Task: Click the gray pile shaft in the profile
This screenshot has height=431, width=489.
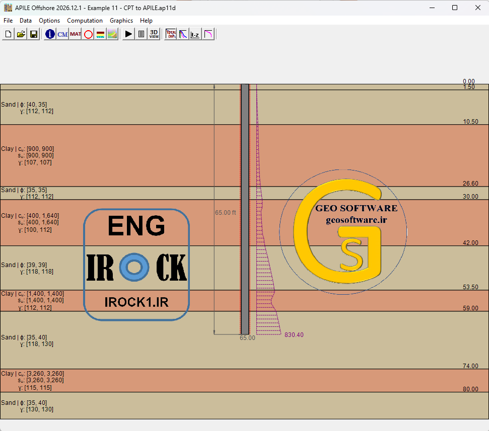Action: 245,209
